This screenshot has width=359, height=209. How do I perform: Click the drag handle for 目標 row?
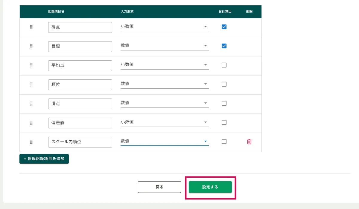click(x=32, y=46)
